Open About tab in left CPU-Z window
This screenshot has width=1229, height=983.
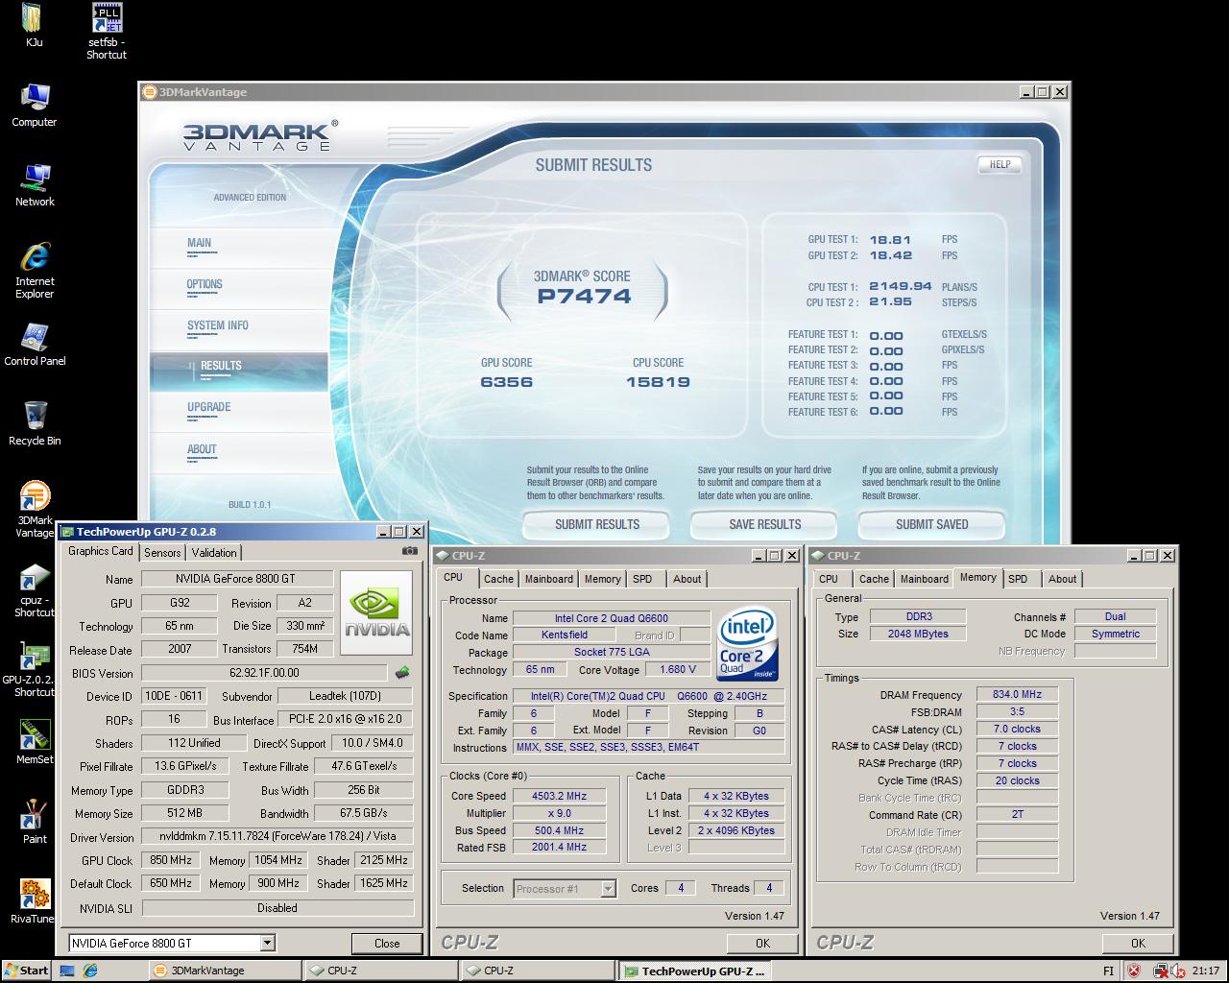click(x=687, y=579)
